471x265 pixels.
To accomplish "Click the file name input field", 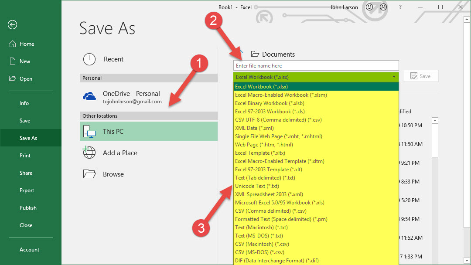I will pos(316,65).
